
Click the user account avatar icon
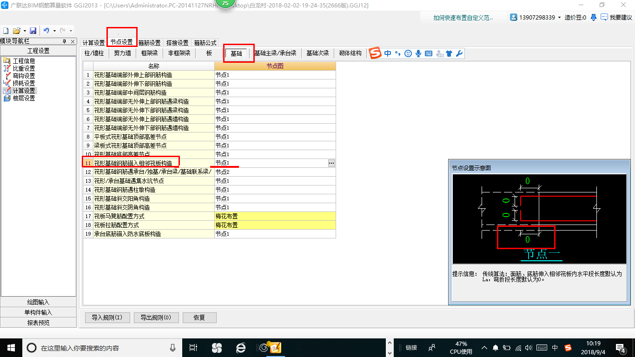514,17
